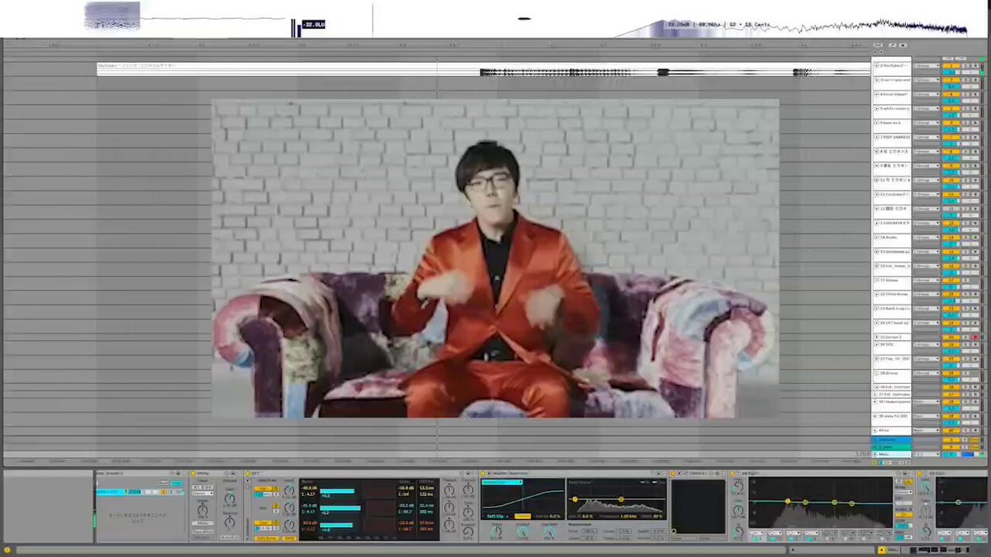Toggle the yellow activator button on track 2
Viewport: 991px width, 557px height.
pos(950,65)
